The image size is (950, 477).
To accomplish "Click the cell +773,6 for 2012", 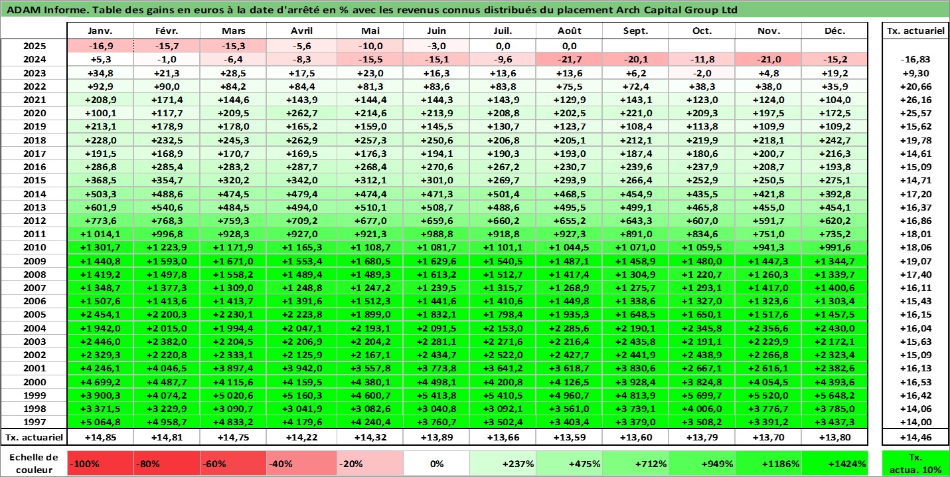I will (x=100, y=221).
